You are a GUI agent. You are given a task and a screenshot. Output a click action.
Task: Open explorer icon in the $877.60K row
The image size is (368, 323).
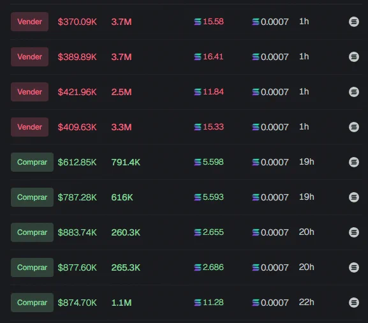click(354, 267)
